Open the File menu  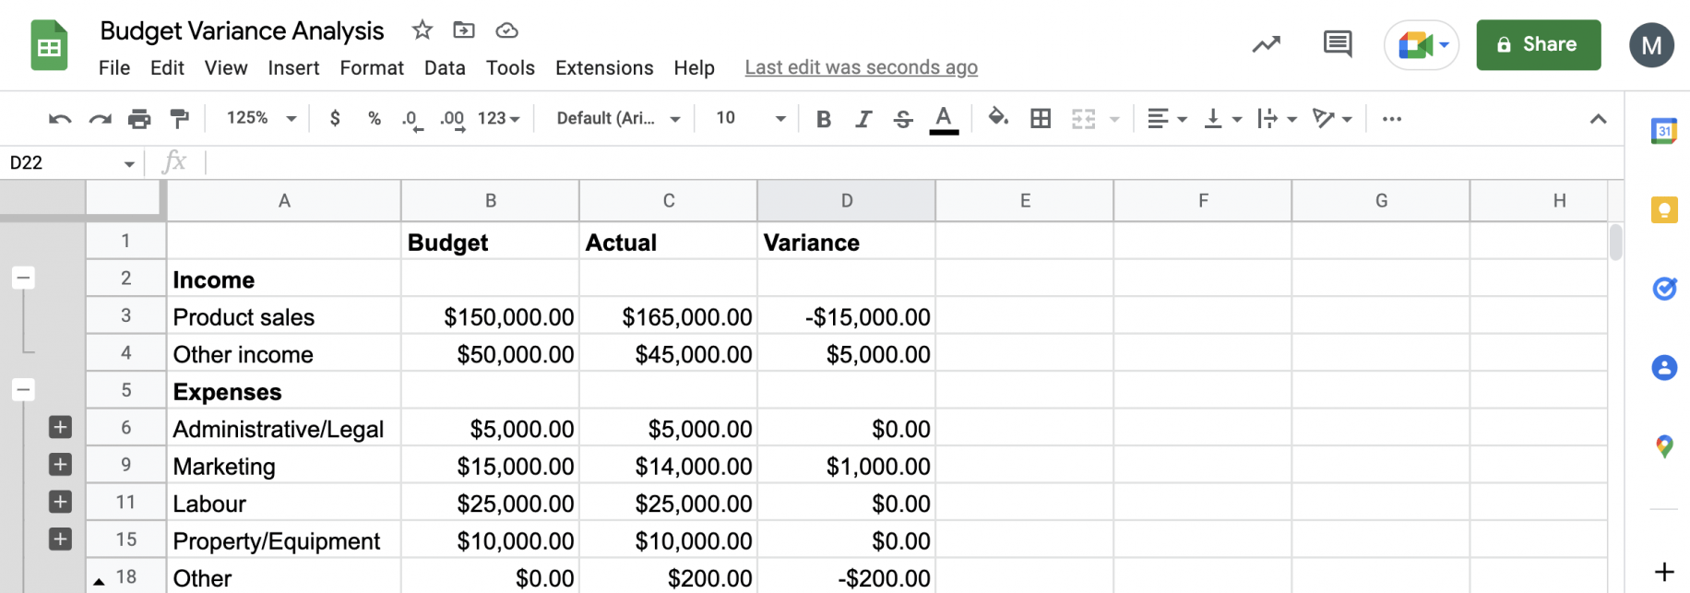coord(114,67)
